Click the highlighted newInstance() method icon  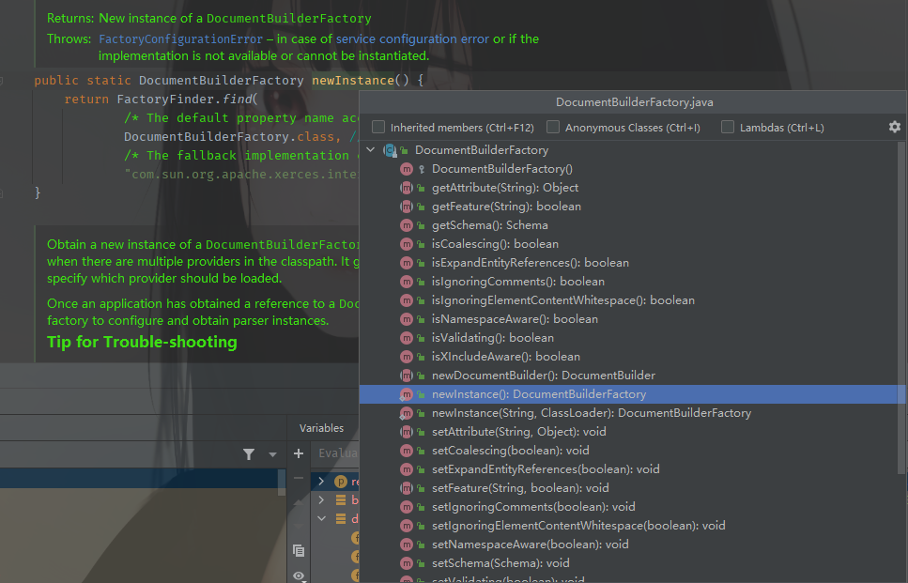pos(407,394)
